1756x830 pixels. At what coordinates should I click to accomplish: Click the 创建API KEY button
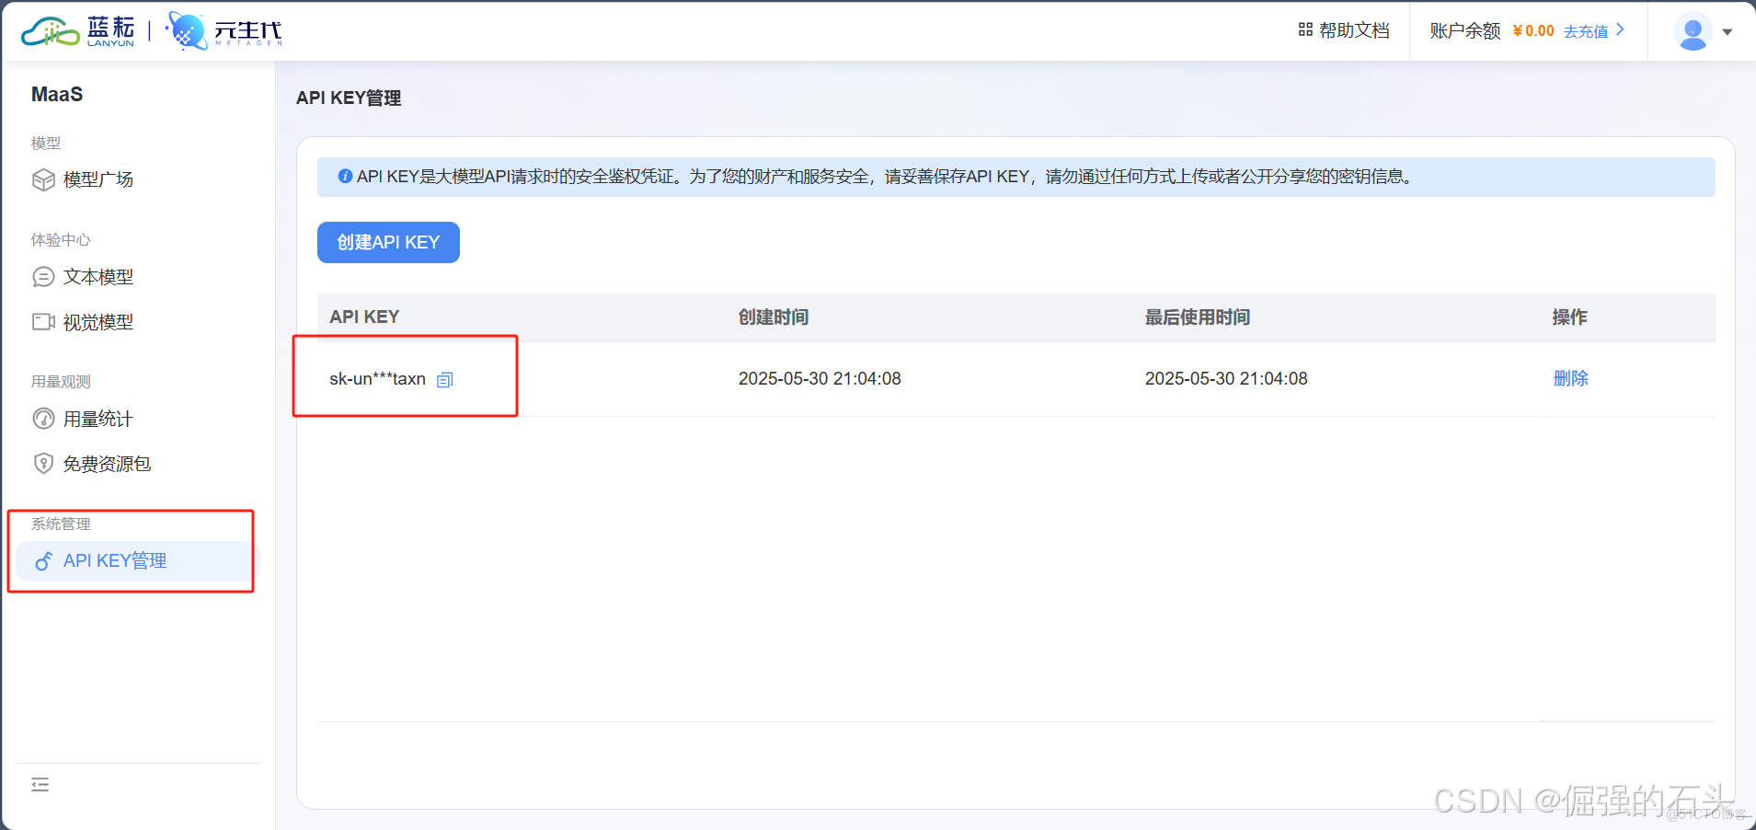pyautogui.click(x=388, y=242)
